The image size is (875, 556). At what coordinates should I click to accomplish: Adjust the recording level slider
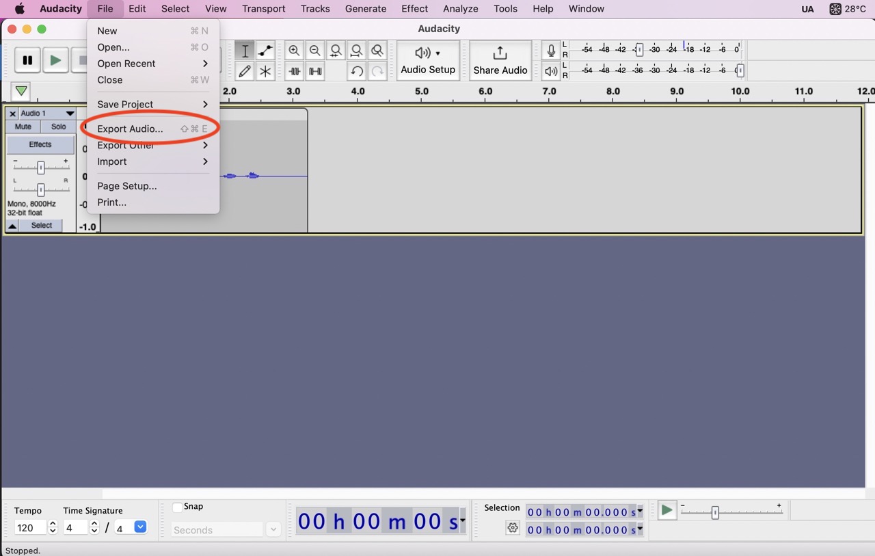pyautogui.click(x=639, y=49)
